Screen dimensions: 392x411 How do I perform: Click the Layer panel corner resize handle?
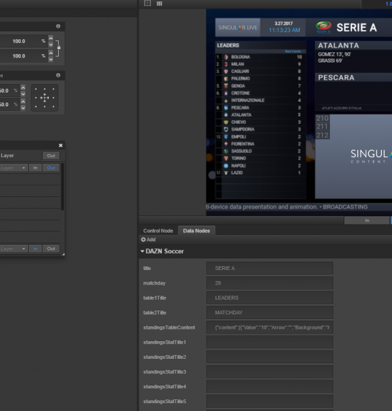click(63, 254)
